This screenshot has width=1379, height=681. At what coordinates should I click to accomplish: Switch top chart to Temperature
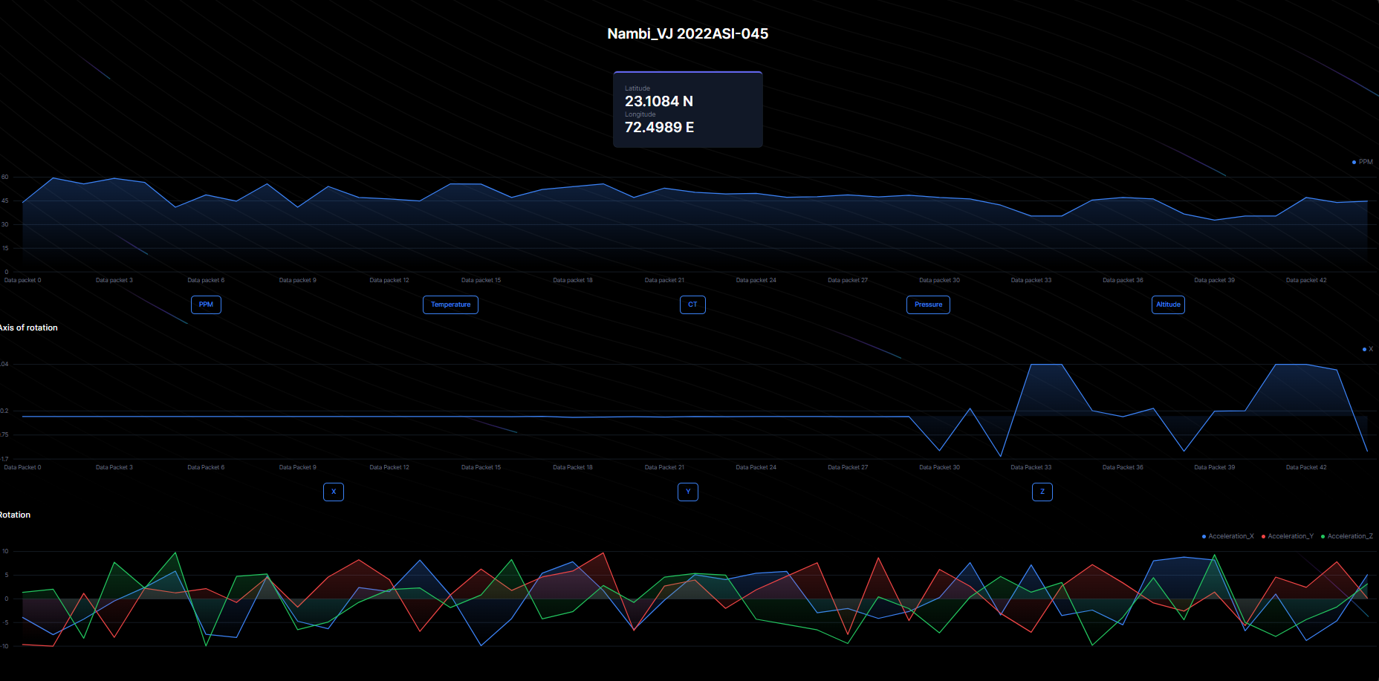(450, 304)
